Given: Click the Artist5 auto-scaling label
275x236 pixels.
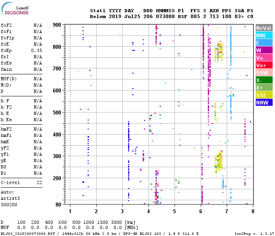Looking at the screenshot, I should coord(10,198).
